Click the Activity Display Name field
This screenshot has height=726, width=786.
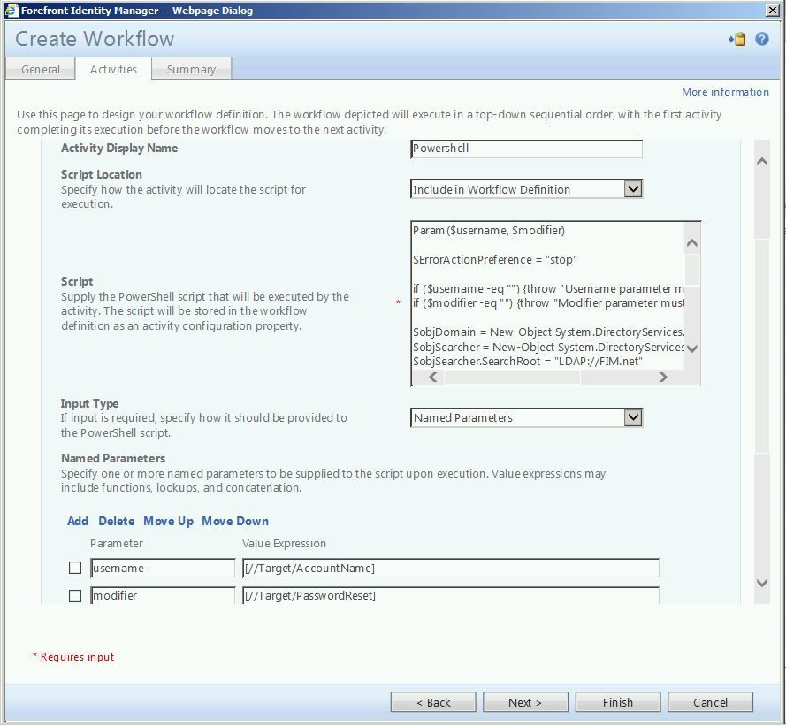click(x=526, y=149)
